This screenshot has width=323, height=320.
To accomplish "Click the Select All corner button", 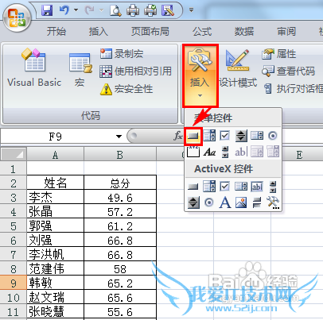I will coord(14,154).
